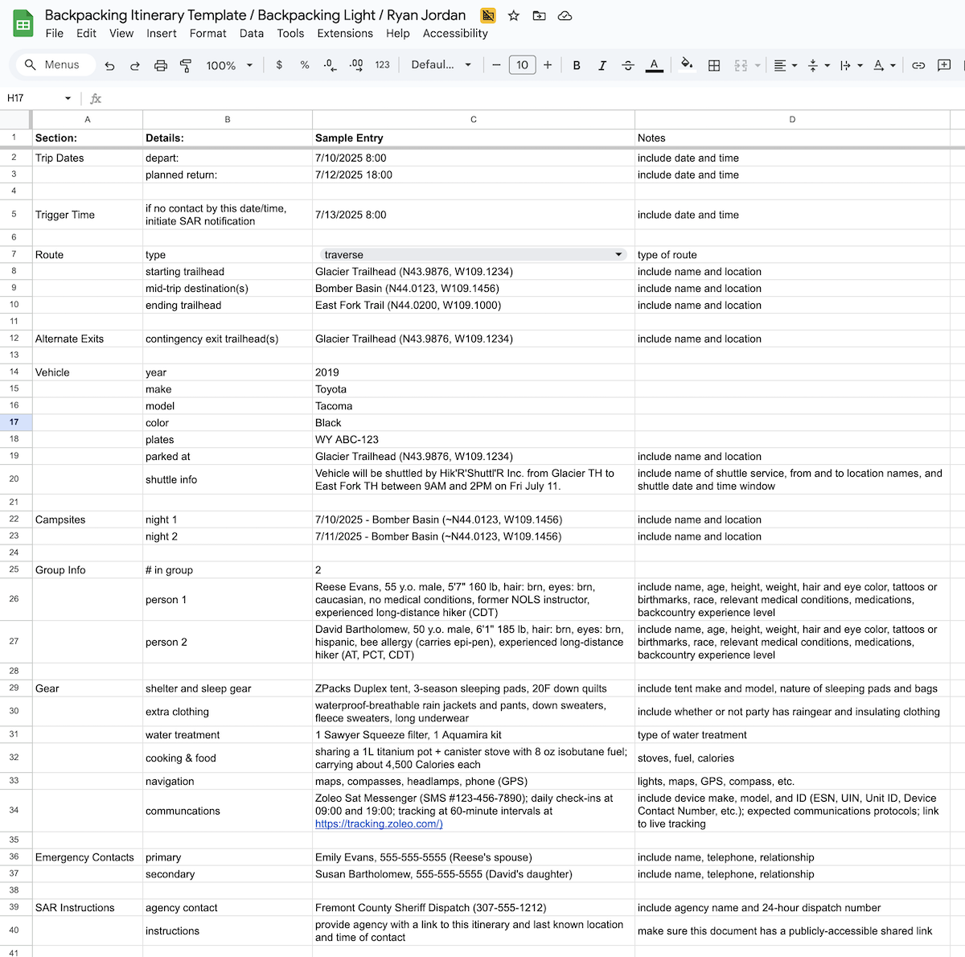This screenshot has height=957, width=965.
Task: Open the Tools menu
Action: (290, 33)
